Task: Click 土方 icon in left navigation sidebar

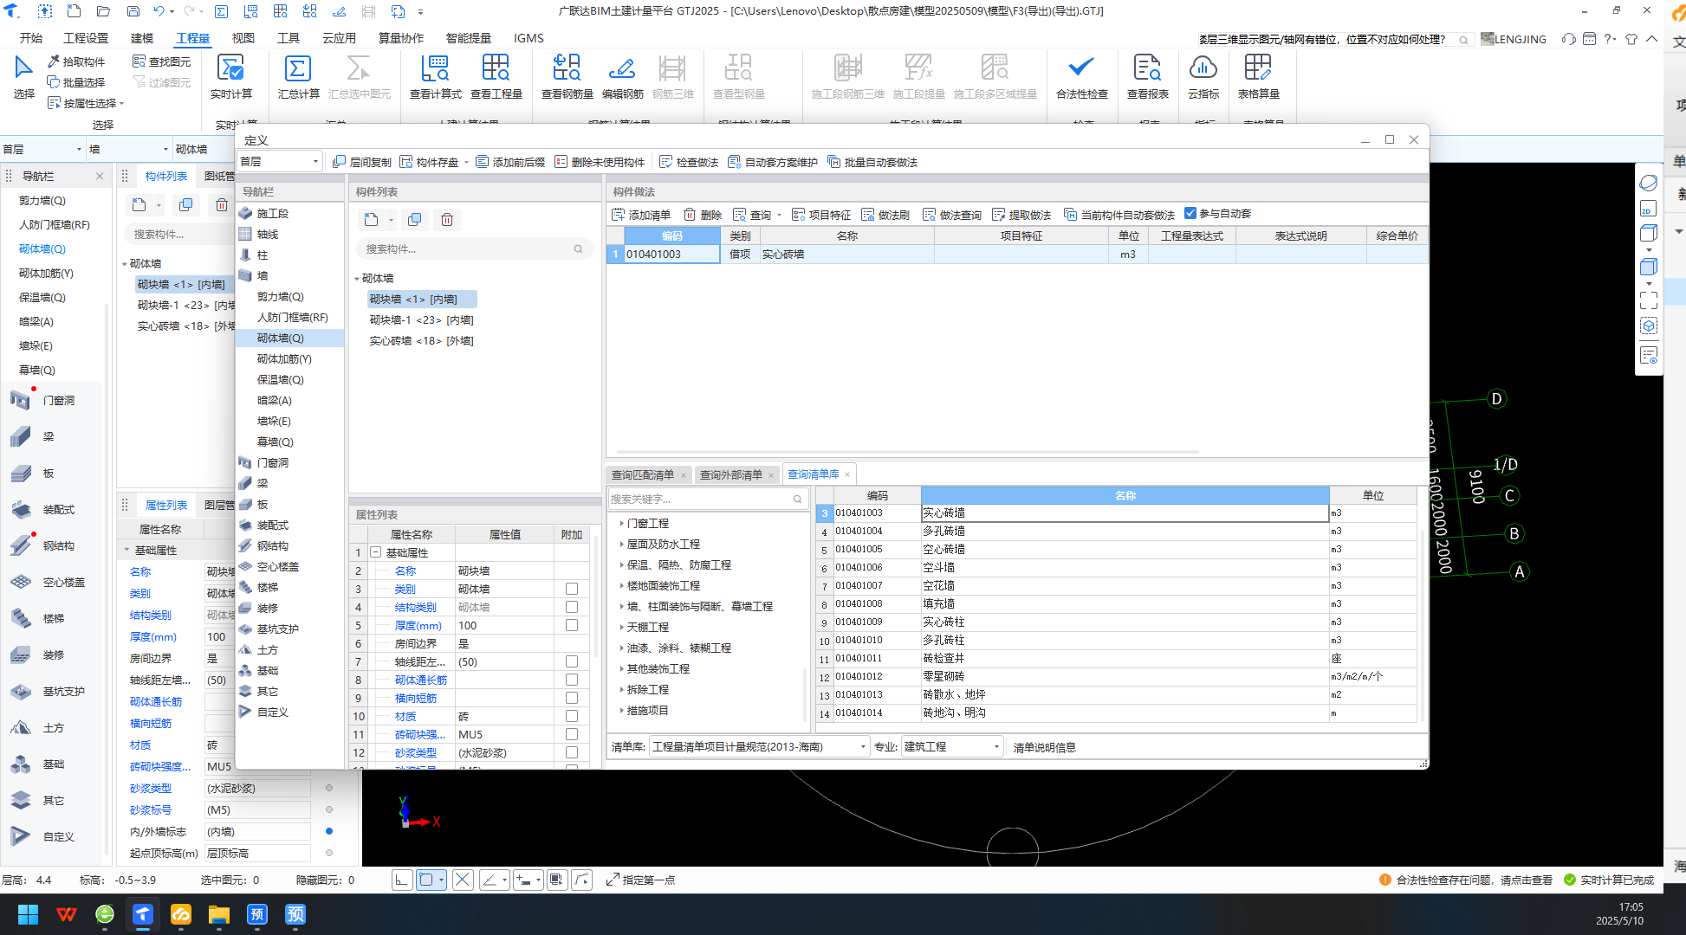Action: 20,727
